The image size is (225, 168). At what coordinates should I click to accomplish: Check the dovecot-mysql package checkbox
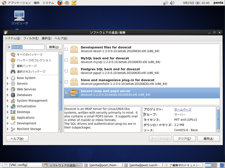[x=66, y=60]
